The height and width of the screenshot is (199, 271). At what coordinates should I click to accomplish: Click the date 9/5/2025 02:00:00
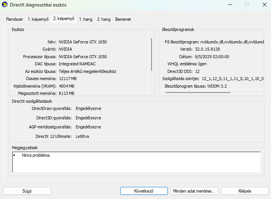click(x=212, y=57)
